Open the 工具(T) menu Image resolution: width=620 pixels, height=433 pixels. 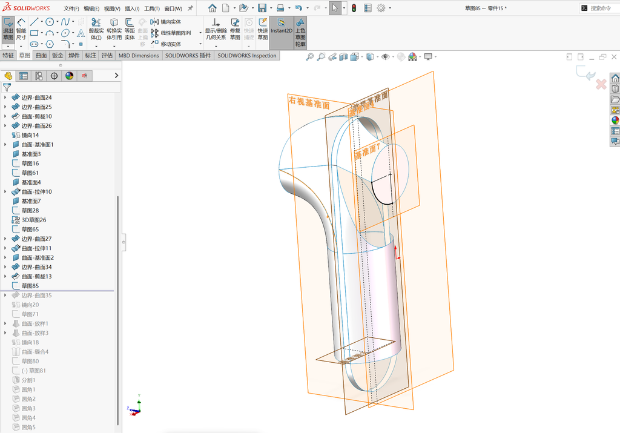152,8
